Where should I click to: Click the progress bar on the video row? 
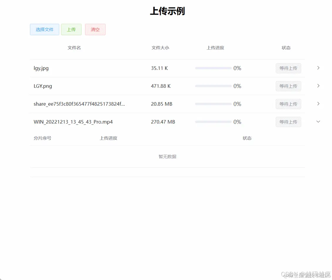(x=213, y=122)
